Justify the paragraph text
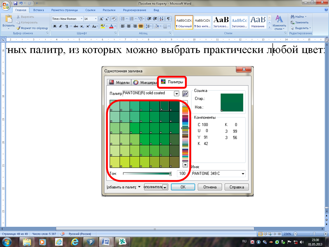This screenshot has height=247, width=329. click(141, 26)
